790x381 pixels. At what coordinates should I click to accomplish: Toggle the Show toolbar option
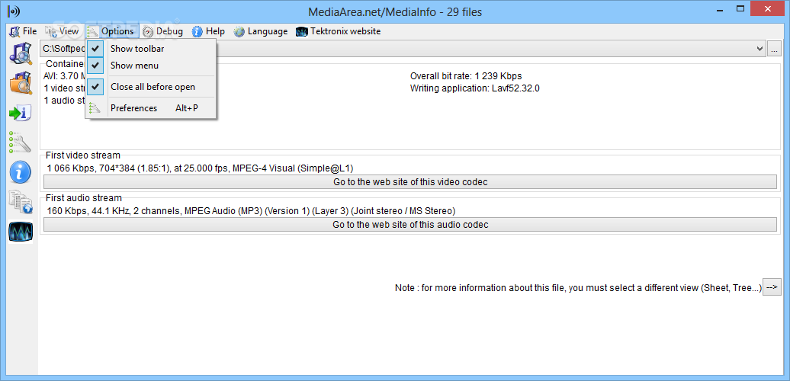tap(151, 49)
